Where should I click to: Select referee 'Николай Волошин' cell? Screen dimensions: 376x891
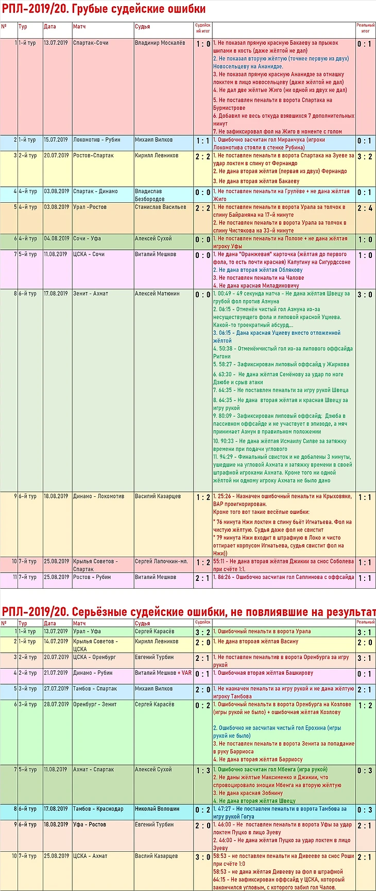click(163, 812)
